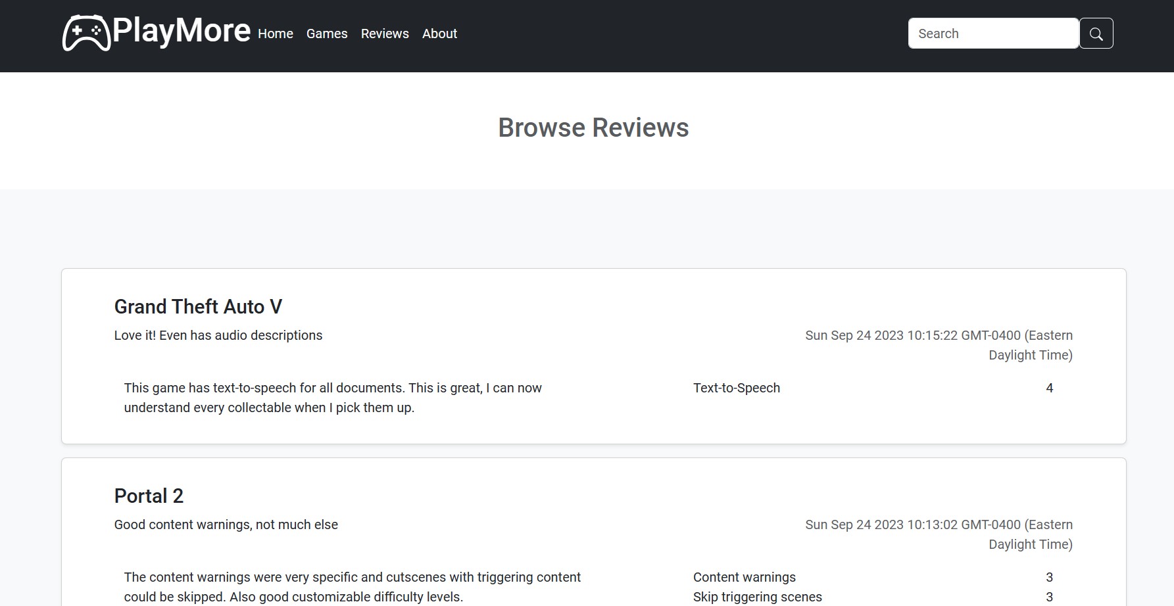Click the 10:15:22 review timestamp
Image resolution: width=1174 pixels, height=606 pixels.
939,345
